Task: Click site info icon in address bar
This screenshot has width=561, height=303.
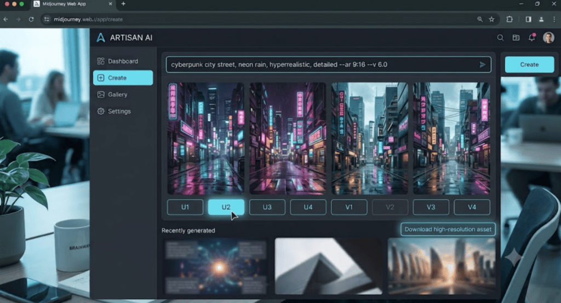Action: coord(47,19)
